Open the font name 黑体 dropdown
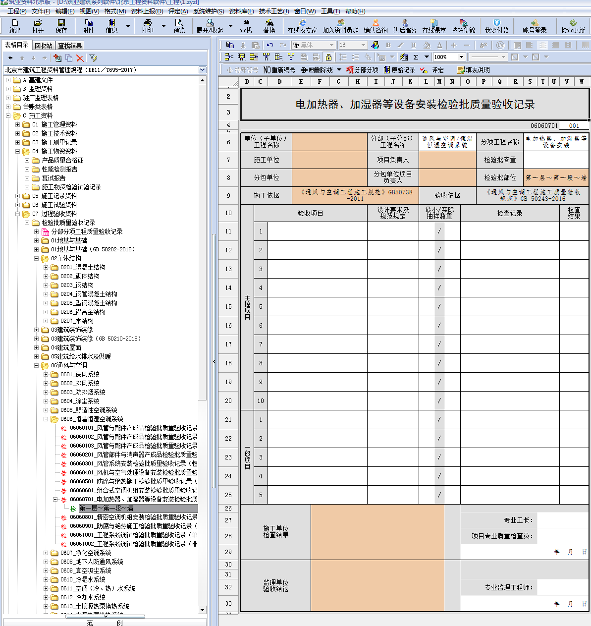 click(x=331, y=45)
